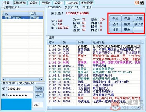Focus the MM password field

click(x=20, y=95)
